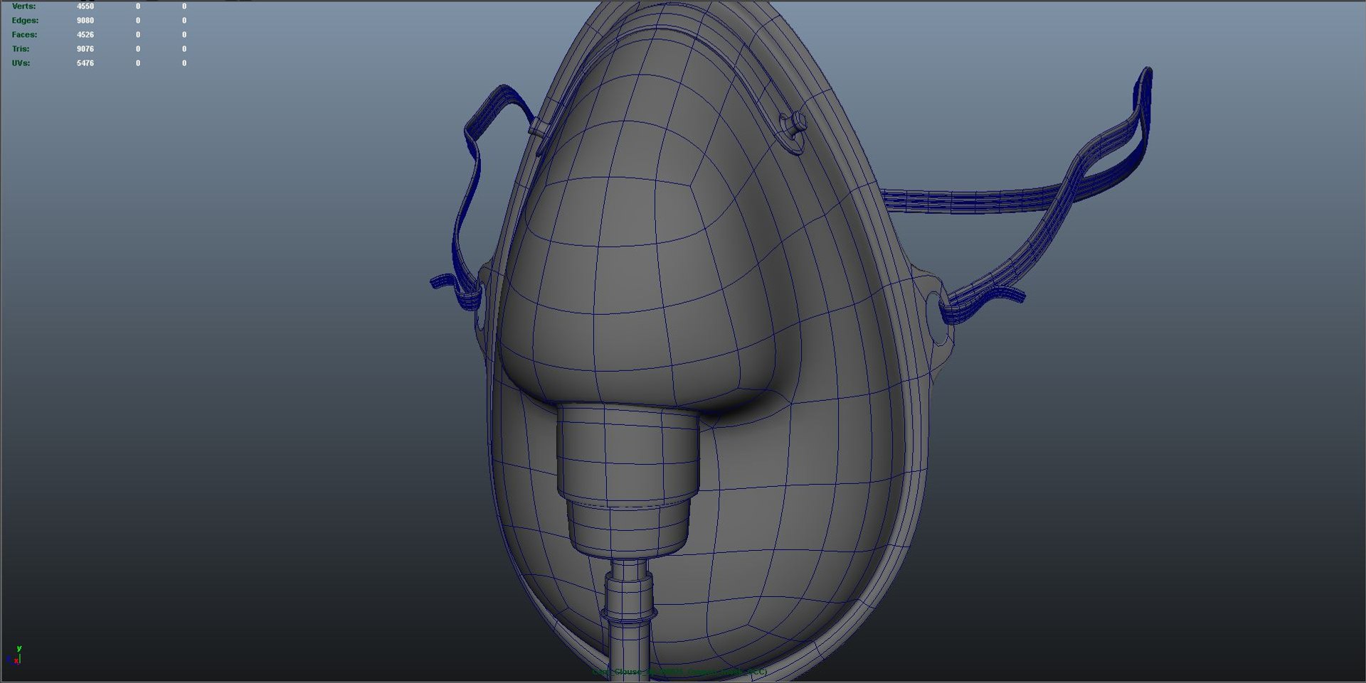Image resolution: width=1366 pixels, height=683 pixels.
Task: Click the 'Edges:' label in the HUD
Action: [x=25, y=21]
